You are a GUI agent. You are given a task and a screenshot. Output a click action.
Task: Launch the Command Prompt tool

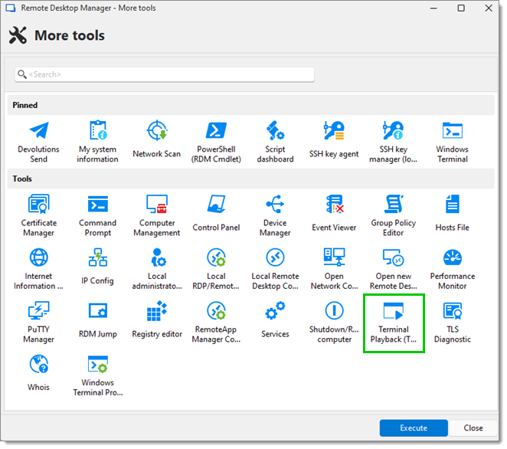point(98,215)
